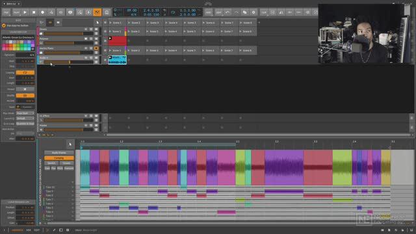Open the Take 5 lane dropdown arrow
416x234 pixels.
tap(72, 208)
